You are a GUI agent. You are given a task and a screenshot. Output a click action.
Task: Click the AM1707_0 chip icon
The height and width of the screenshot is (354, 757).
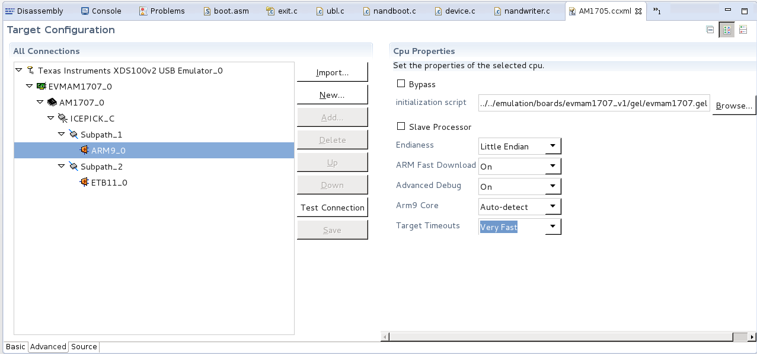pyautogui.click(x=52, y=103)
